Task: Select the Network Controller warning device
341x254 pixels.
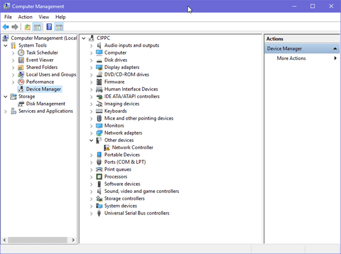Action: pyautogui.click(x=133, y=148)
